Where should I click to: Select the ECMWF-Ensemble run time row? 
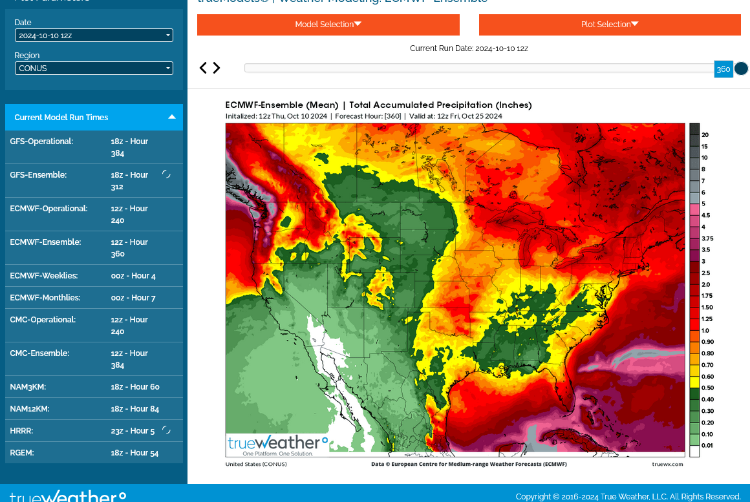point(94,247)
